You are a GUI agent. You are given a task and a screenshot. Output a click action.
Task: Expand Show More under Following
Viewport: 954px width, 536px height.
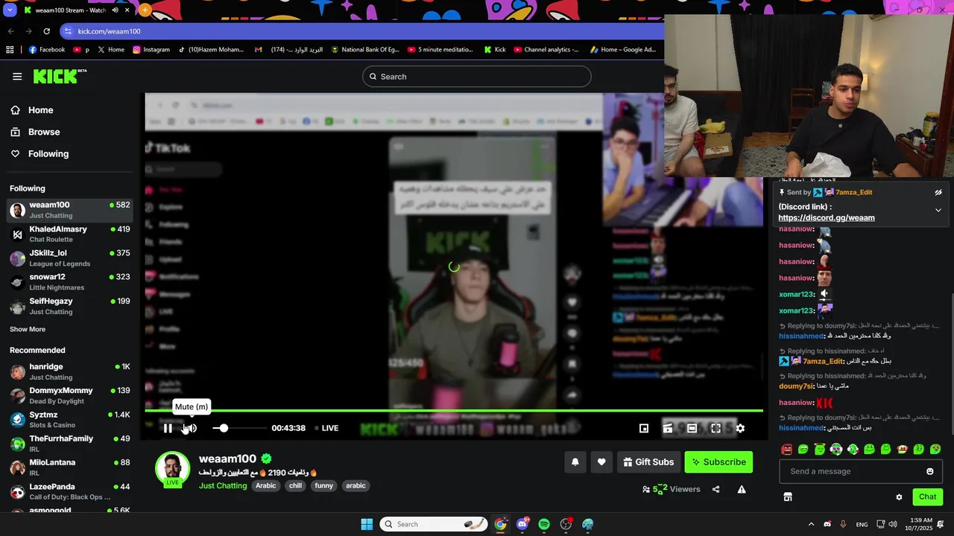pyautogui.click(x=28, y=329)
